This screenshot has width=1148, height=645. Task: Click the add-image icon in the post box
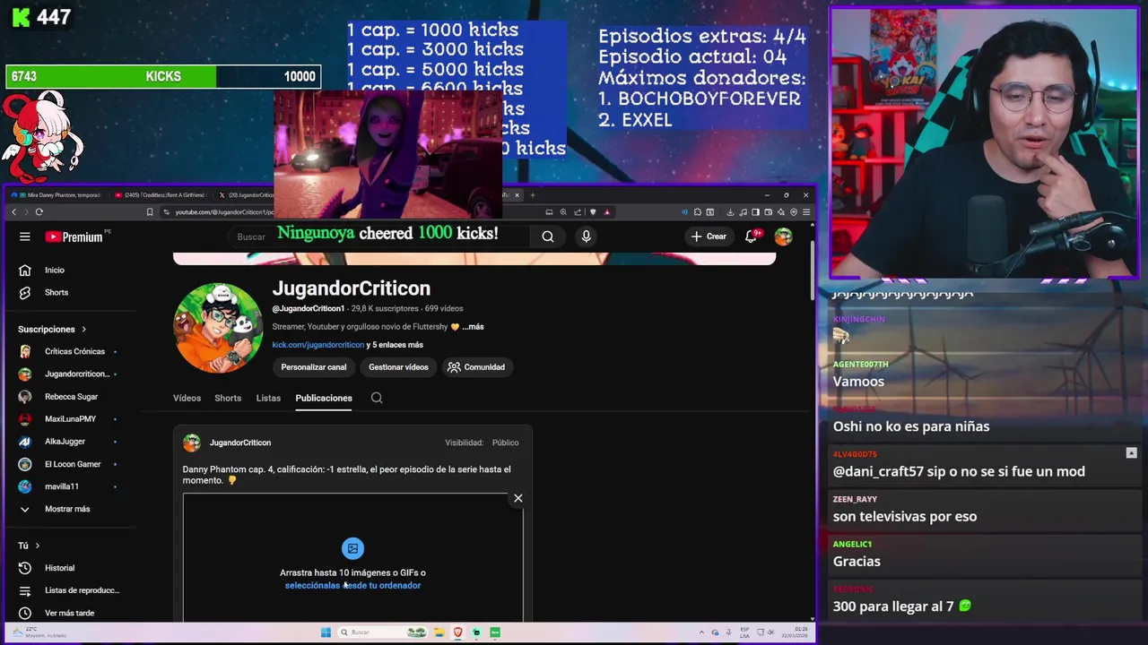(352, 548)
